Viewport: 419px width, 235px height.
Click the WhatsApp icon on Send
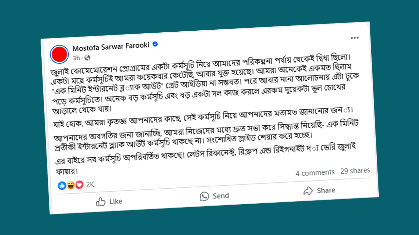[205, 196]
